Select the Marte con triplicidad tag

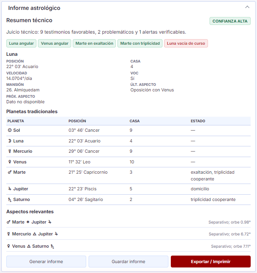(x=140, y=44)
